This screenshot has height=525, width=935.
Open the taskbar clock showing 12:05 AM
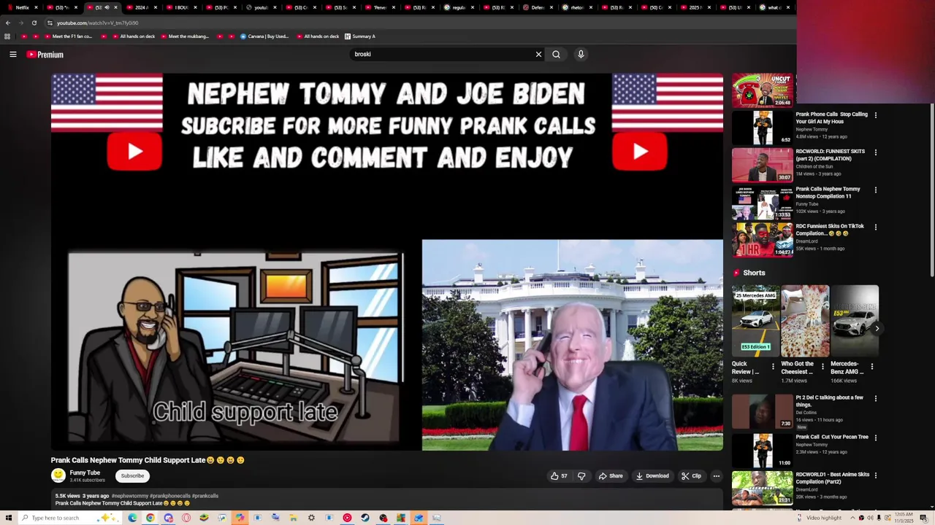click(x=904, y=518)
